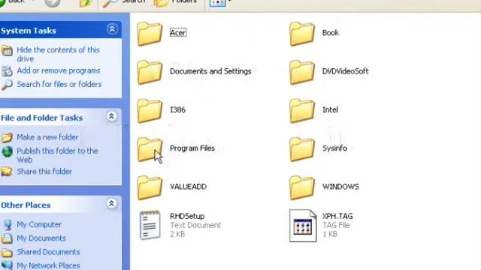
Task: Select the WINDOWS folder icon
Action: 302,187
